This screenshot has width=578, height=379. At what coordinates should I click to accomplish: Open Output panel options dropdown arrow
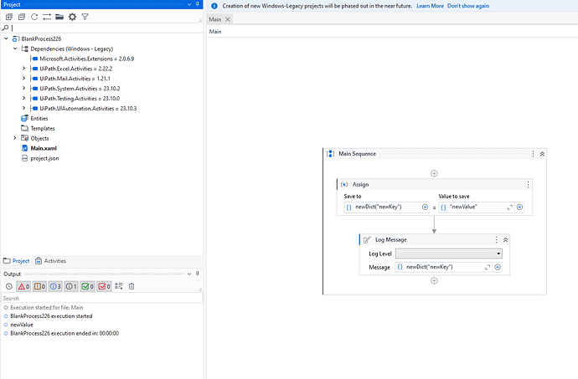click(189, 274)
